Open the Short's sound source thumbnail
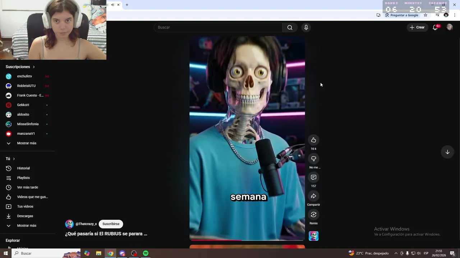This screenshot has height=258, width=460. tap(313, 236)
